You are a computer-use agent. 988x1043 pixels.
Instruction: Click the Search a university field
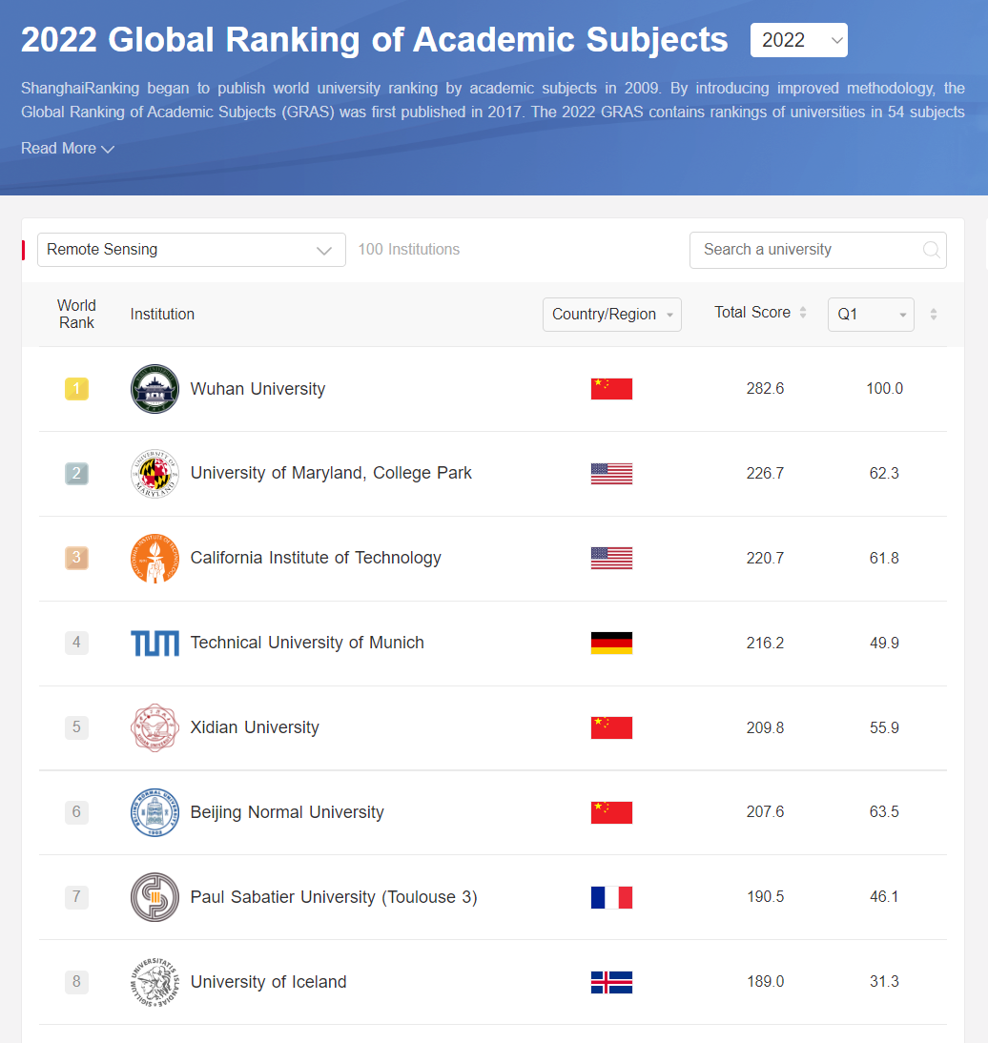click(806, 250)
